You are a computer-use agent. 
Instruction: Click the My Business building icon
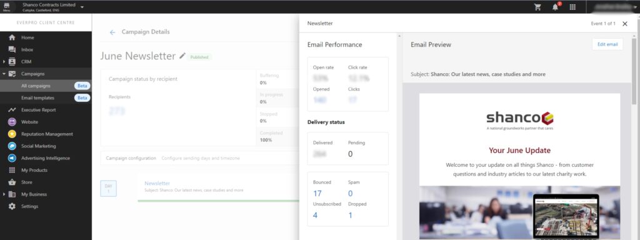tap(12, 194)
